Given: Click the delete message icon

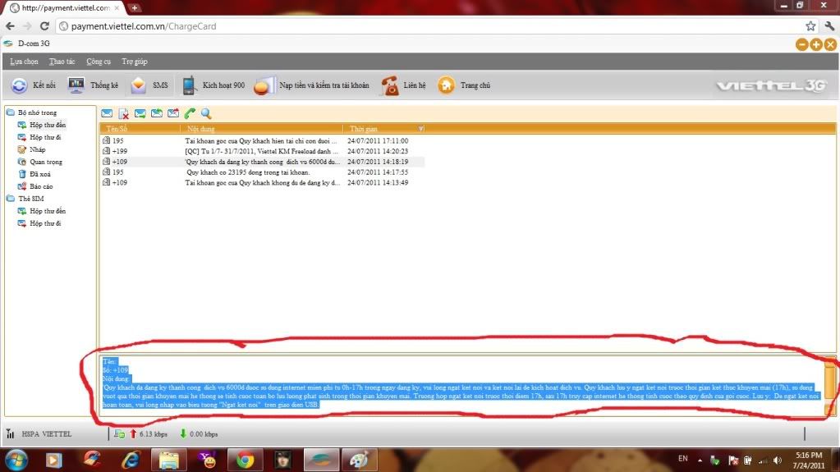Looking at the screenshot, I should [x=123, y=114].
